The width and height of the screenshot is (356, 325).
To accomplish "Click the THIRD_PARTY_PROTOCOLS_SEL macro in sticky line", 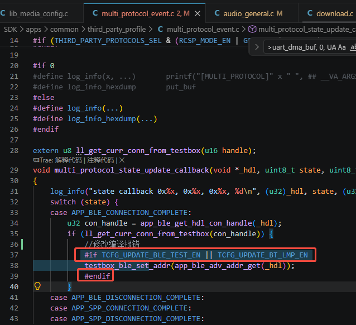I will 108,41.
